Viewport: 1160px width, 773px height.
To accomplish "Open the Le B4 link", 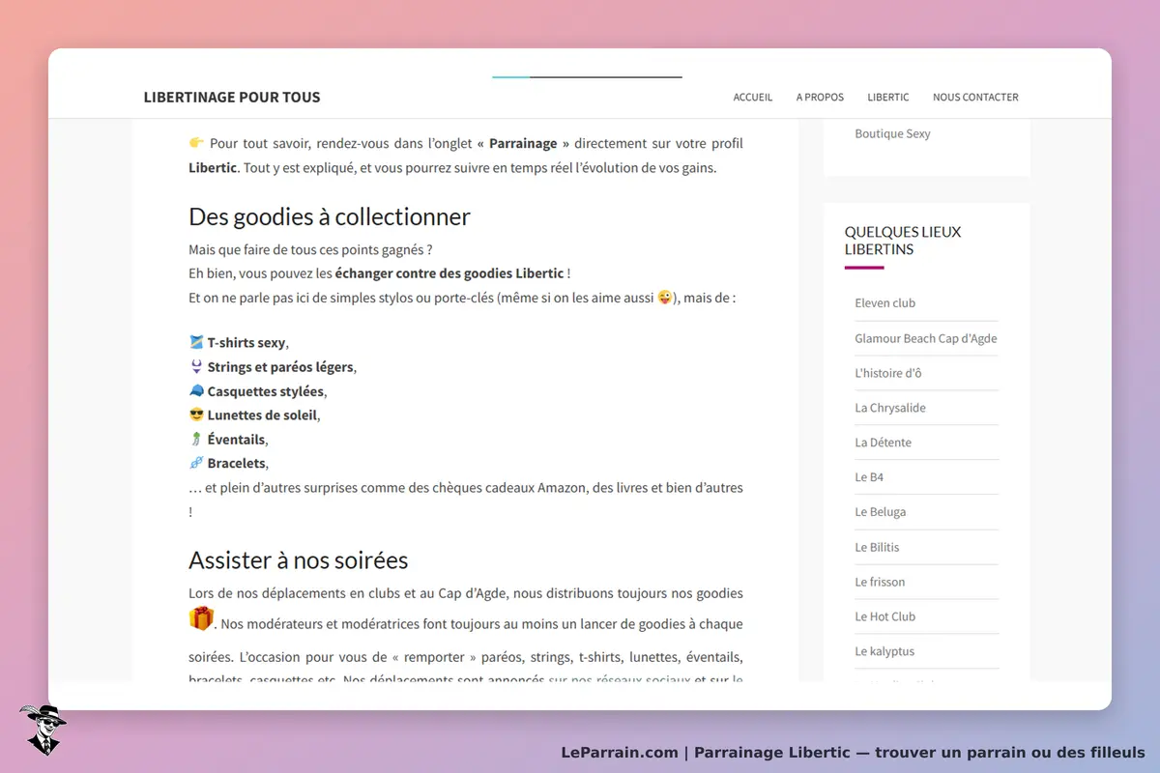I will point(869,477).
